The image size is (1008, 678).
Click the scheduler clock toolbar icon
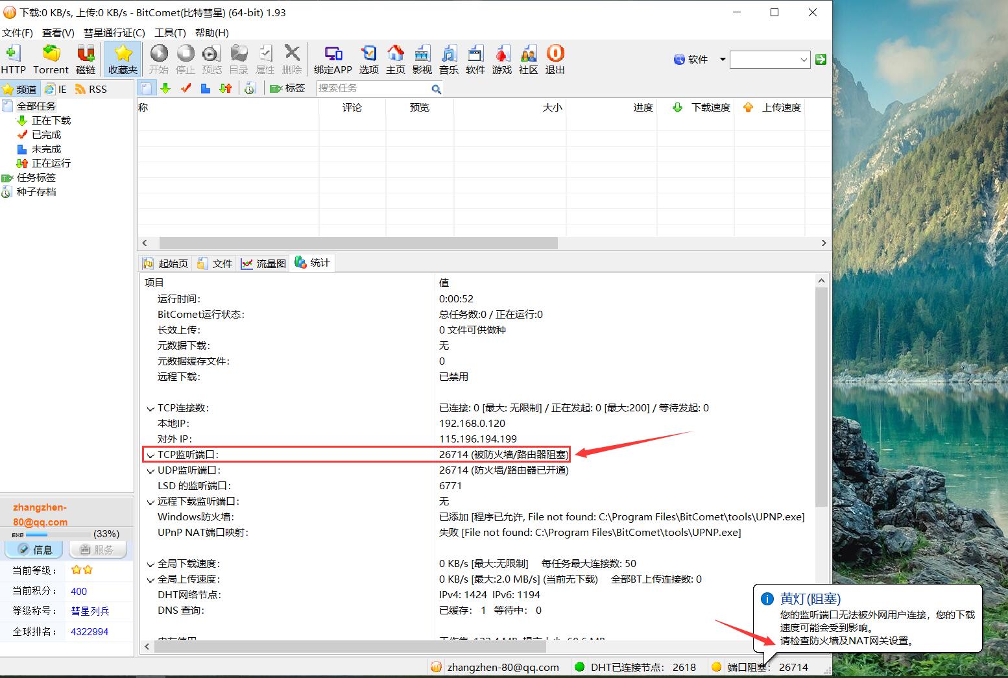[250, 88]
